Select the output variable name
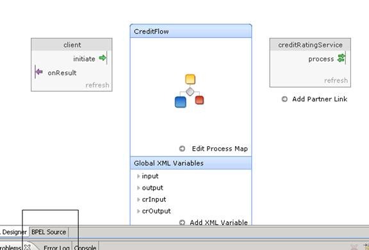Image resolution: width=369 pixels, height=250 pixels. coord(152,188)
